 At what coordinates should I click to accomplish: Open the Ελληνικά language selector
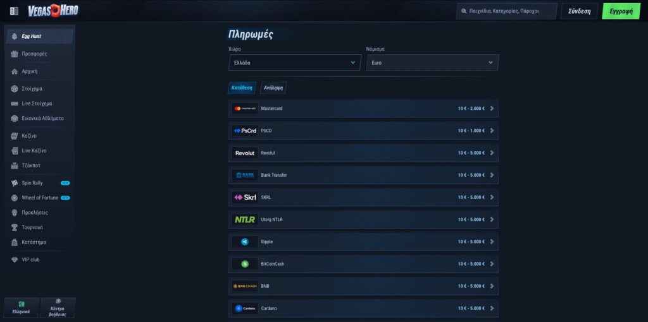click(21, 307)
